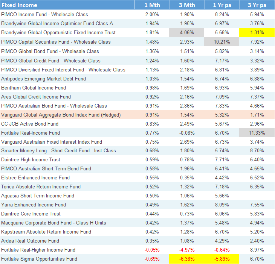
Task: Click the grey highlighted 4.06% cell
Action: [187, 32]
